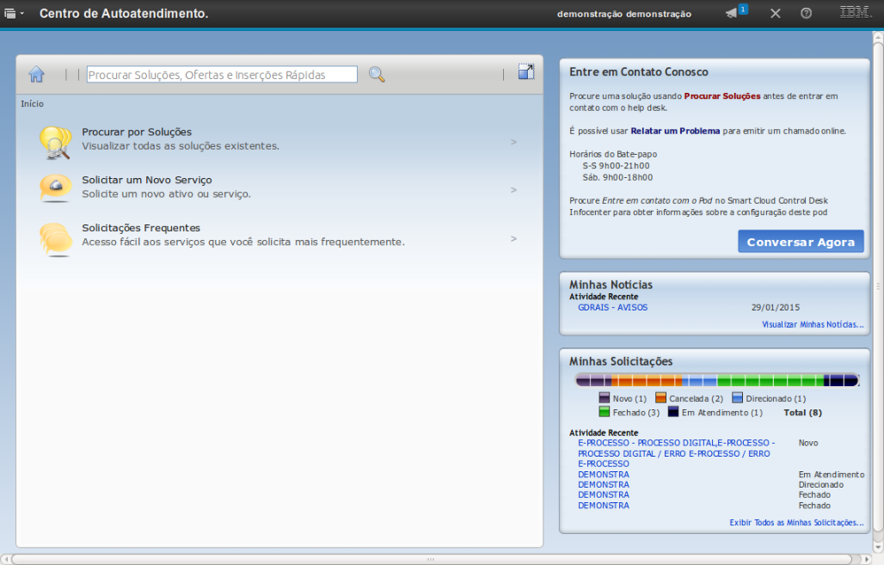
Task: Expand the Solicitações Frequentes arrow
Action: pos(513,238)
